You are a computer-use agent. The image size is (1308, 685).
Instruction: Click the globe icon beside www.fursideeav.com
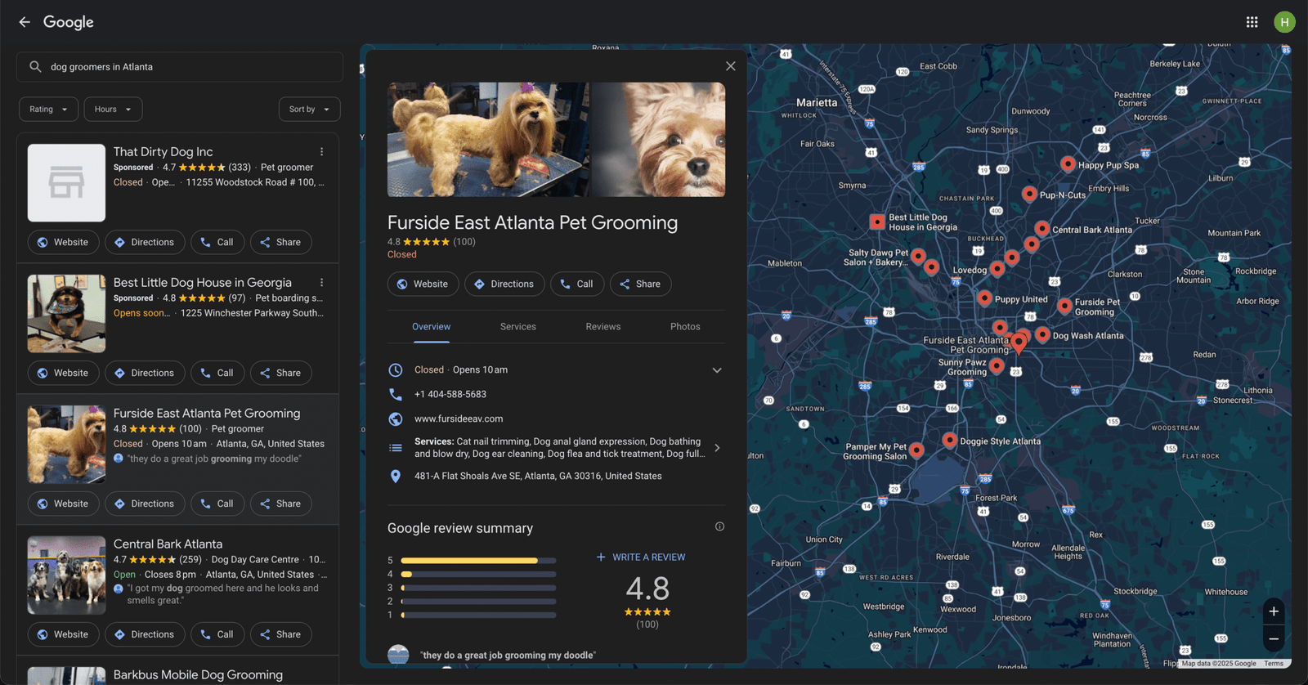coord(396,419)
